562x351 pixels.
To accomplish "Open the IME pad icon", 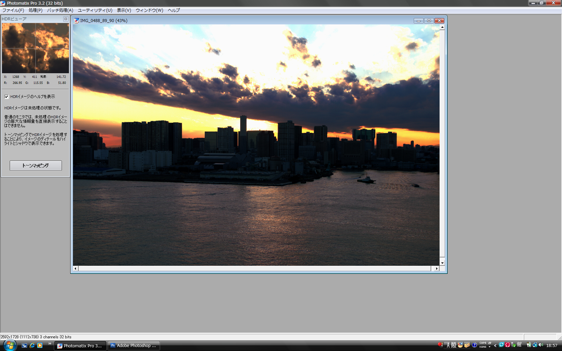I will pyautogui.click(x=460, y=345).
